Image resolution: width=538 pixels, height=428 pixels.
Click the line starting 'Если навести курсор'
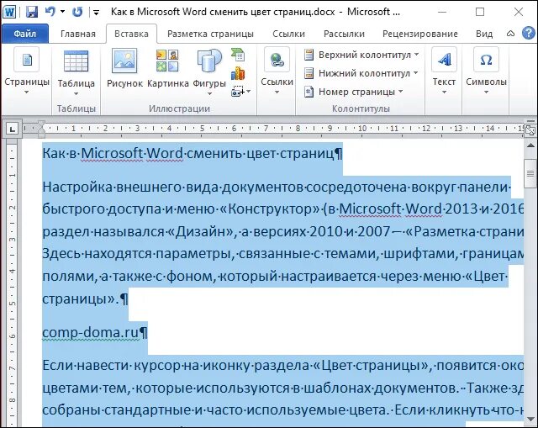[x=282, y=365]
